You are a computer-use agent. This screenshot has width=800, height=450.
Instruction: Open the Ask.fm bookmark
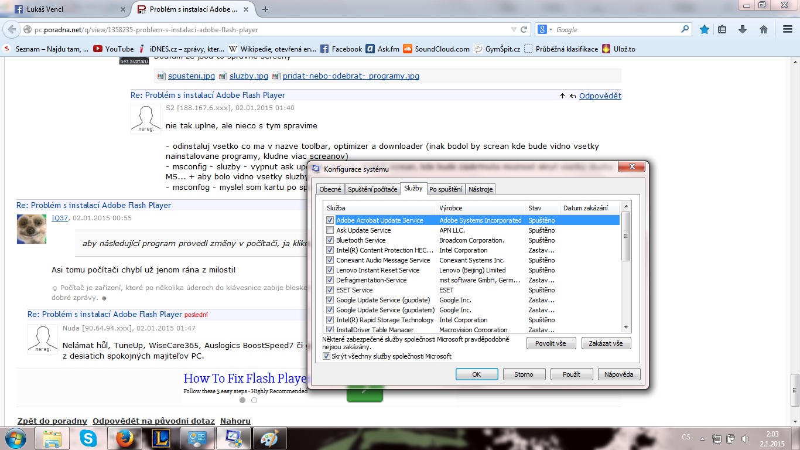(x=382, y=49)
